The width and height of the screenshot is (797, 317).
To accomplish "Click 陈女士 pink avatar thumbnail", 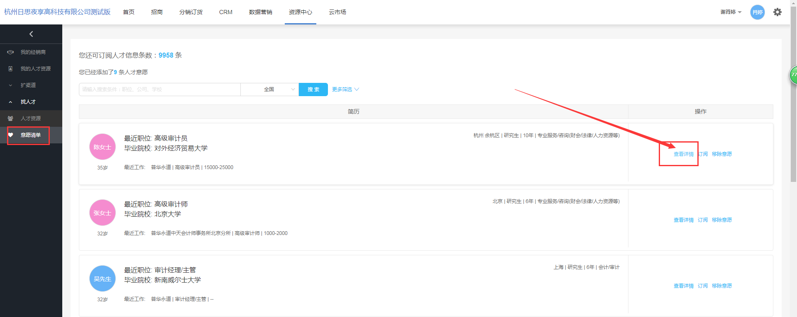I will 103,147.
